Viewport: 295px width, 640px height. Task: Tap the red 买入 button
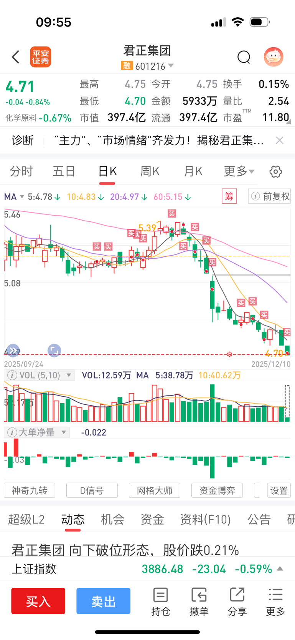pyautogui.click(x=38, y=601)
